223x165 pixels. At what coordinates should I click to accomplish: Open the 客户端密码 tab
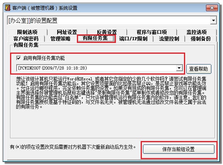click(x=26, y=39)
